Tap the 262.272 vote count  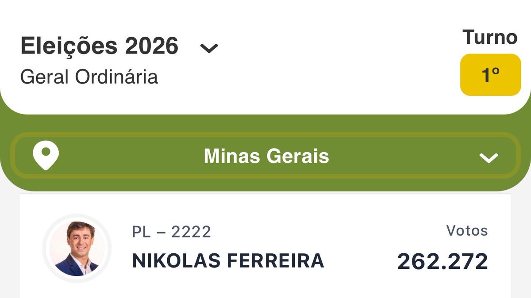(442, 261)
